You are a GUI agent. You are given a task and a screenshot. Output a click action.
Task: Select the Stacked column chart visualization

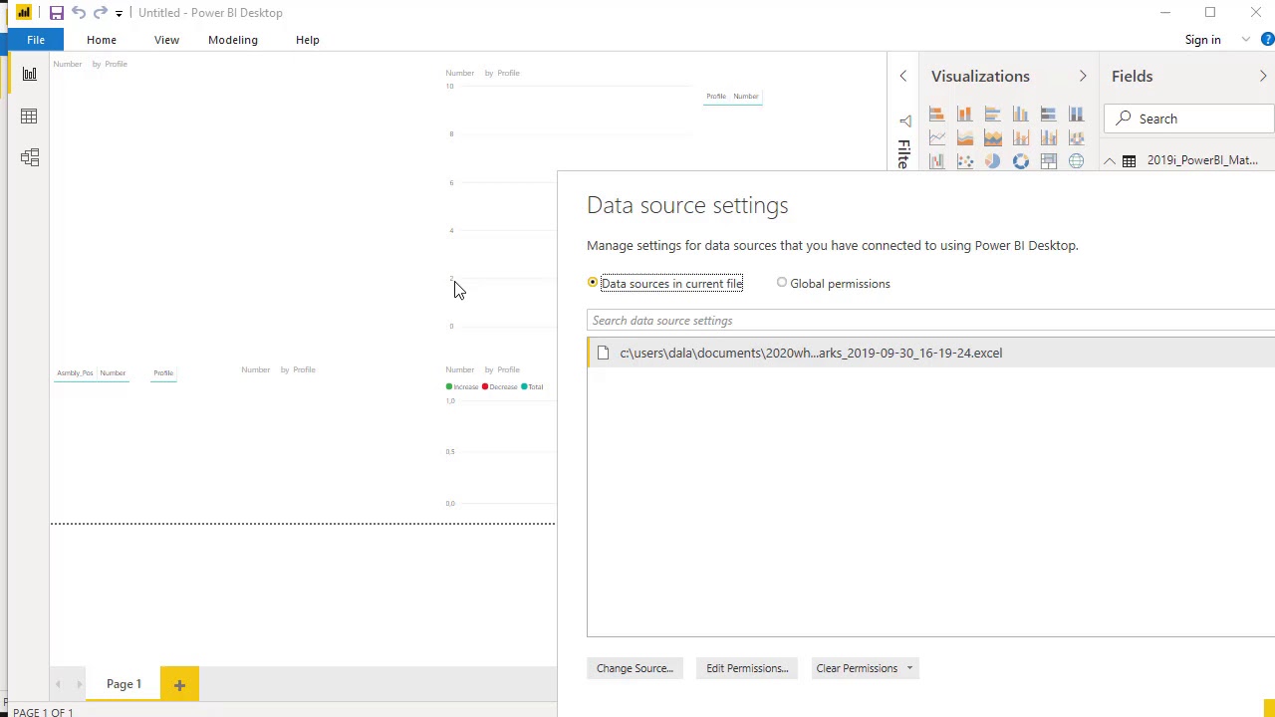(964, 115)
